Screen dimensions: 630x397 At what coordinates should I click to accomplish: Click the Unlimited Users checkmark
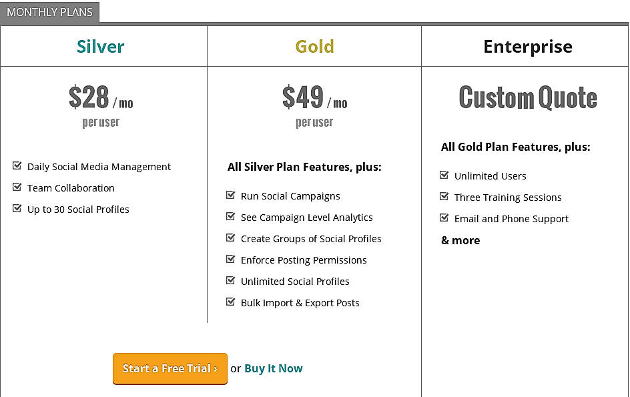[x=444, y=175]
